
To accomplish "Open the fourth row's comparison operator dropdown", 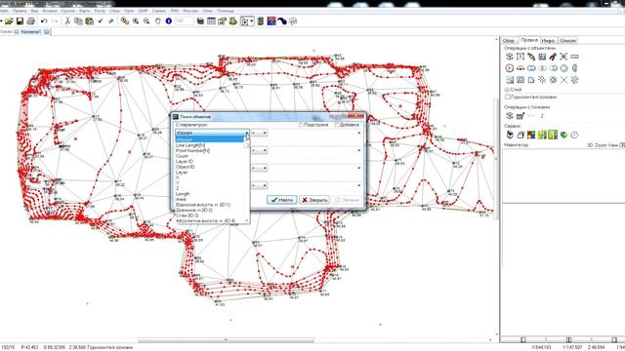I will coord(260,185).
